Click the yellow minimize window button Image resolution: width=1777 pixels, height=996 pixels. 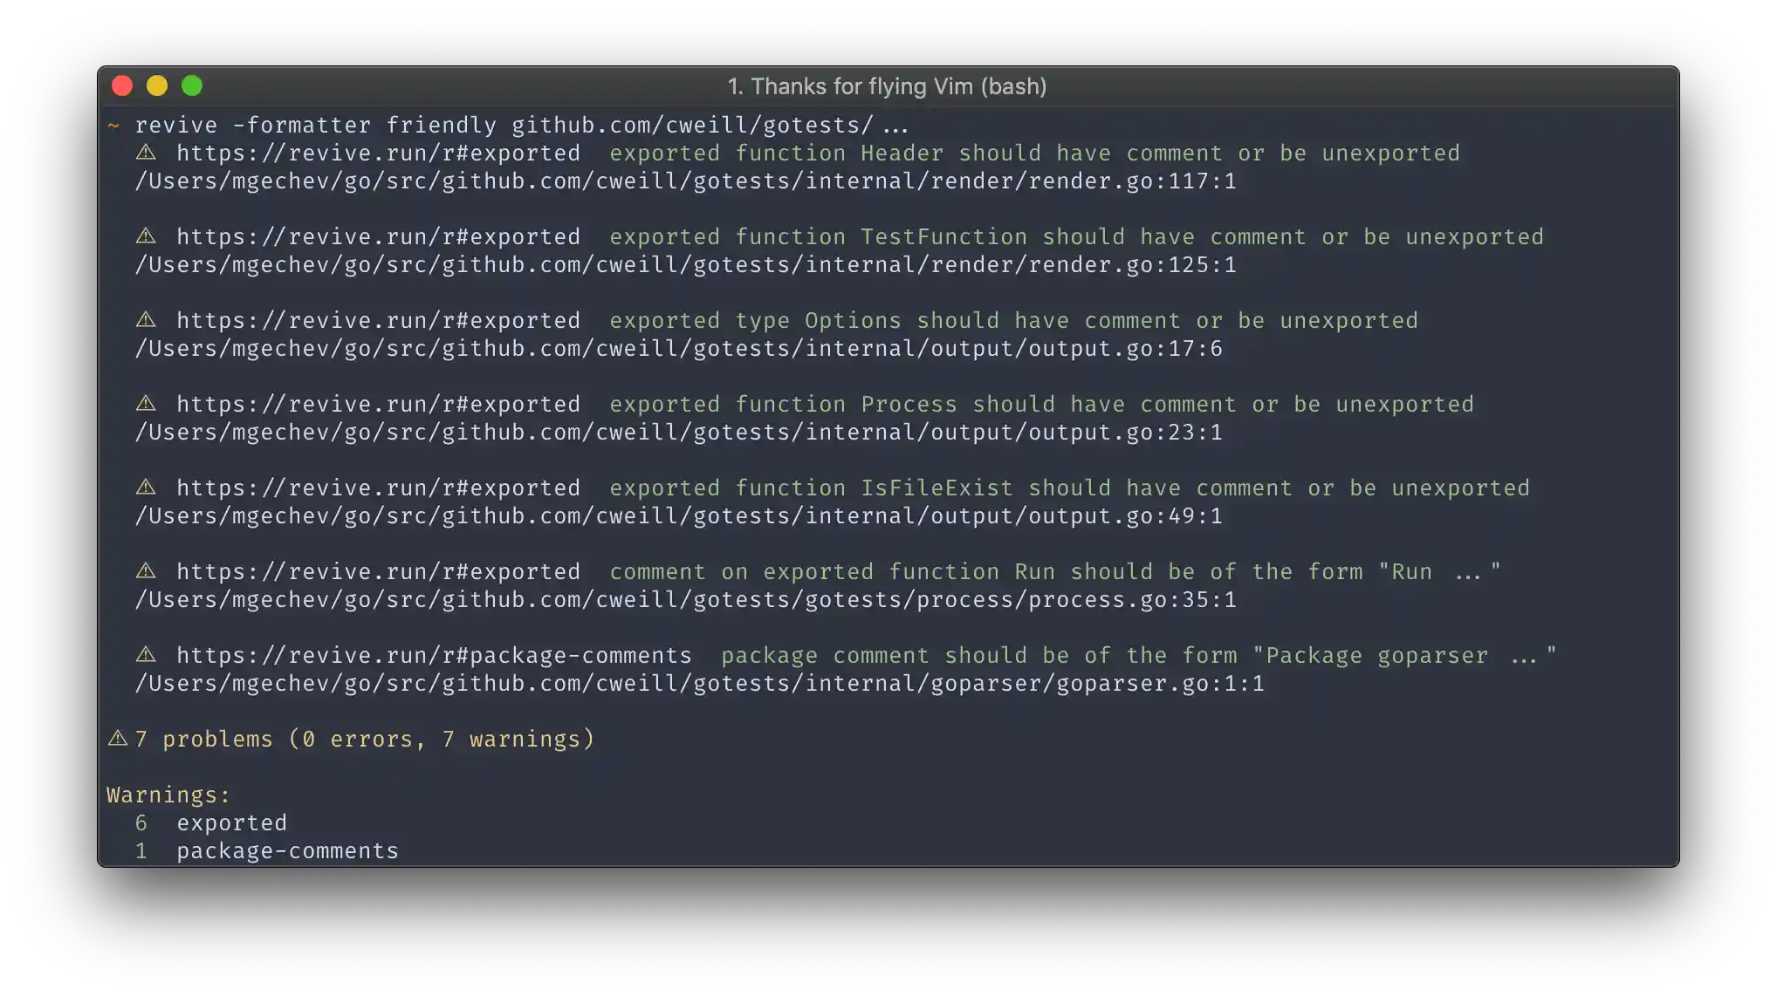coord(157,85)
